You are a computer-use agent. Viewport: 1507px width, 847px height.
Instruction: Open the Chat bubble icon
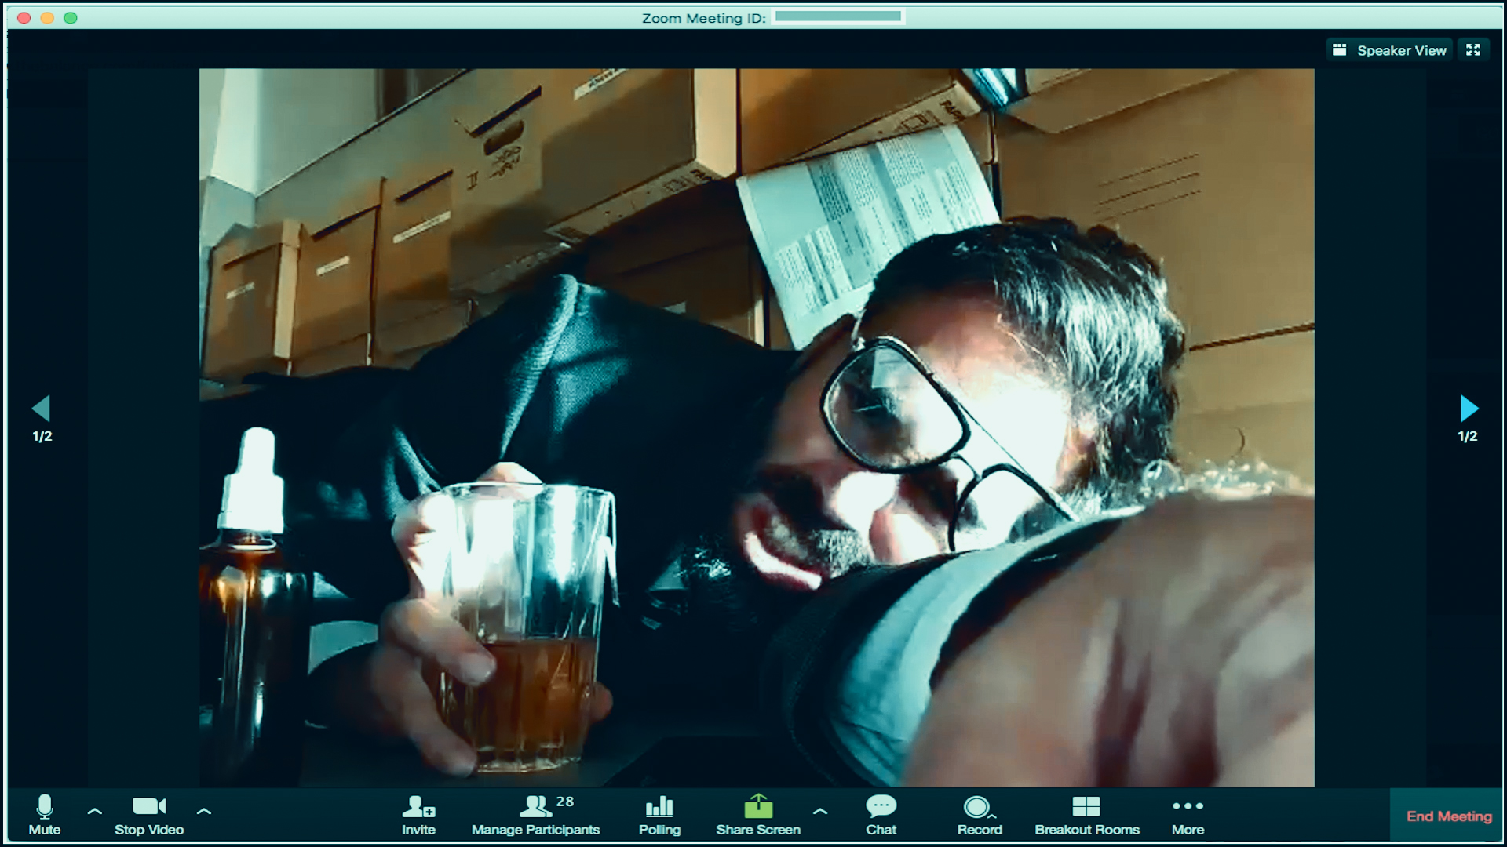(x=881, y=806)
